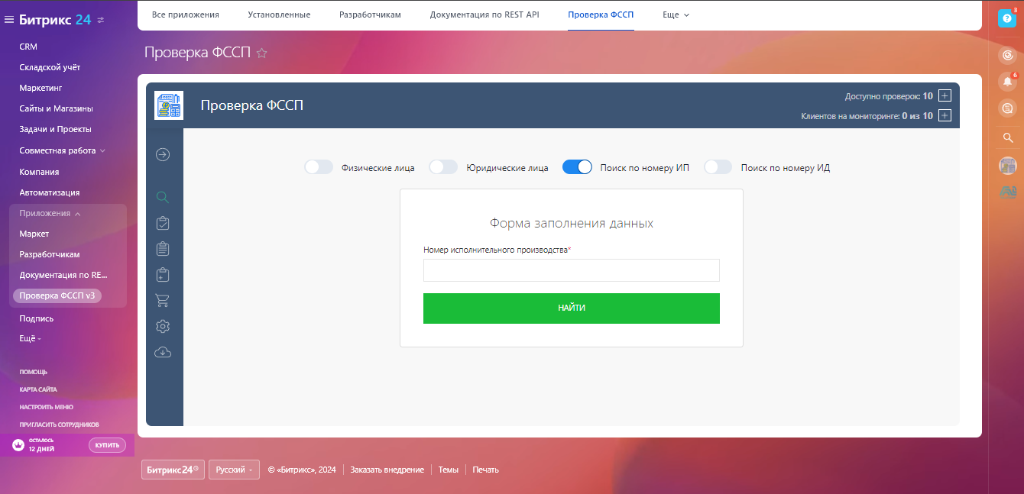Open the Документация по REST API tab

(x=484, y=15)
